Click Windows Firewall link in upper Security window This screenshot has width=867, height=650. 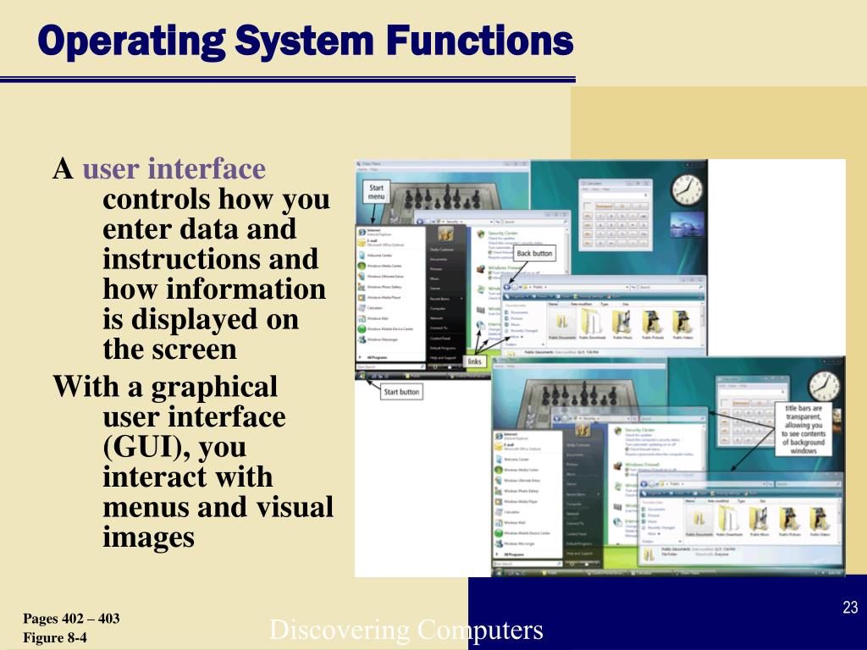pyautogui.click(x=505, y=267)
